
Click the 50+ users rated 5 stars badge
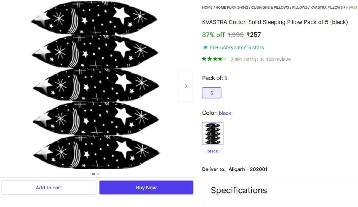[236, 47]
